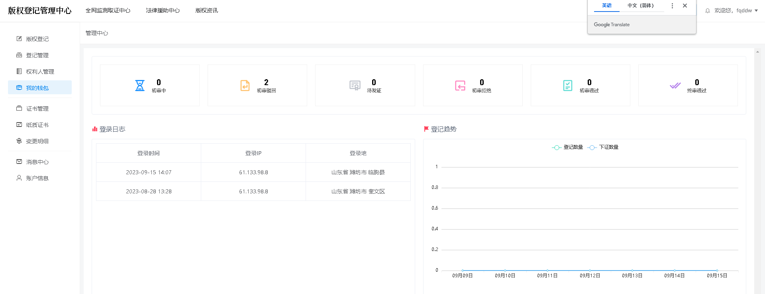Screen dimensions: 765x294
Task: Click the red bar-chart icon beside 登录日志
Action: pos(95,129)
